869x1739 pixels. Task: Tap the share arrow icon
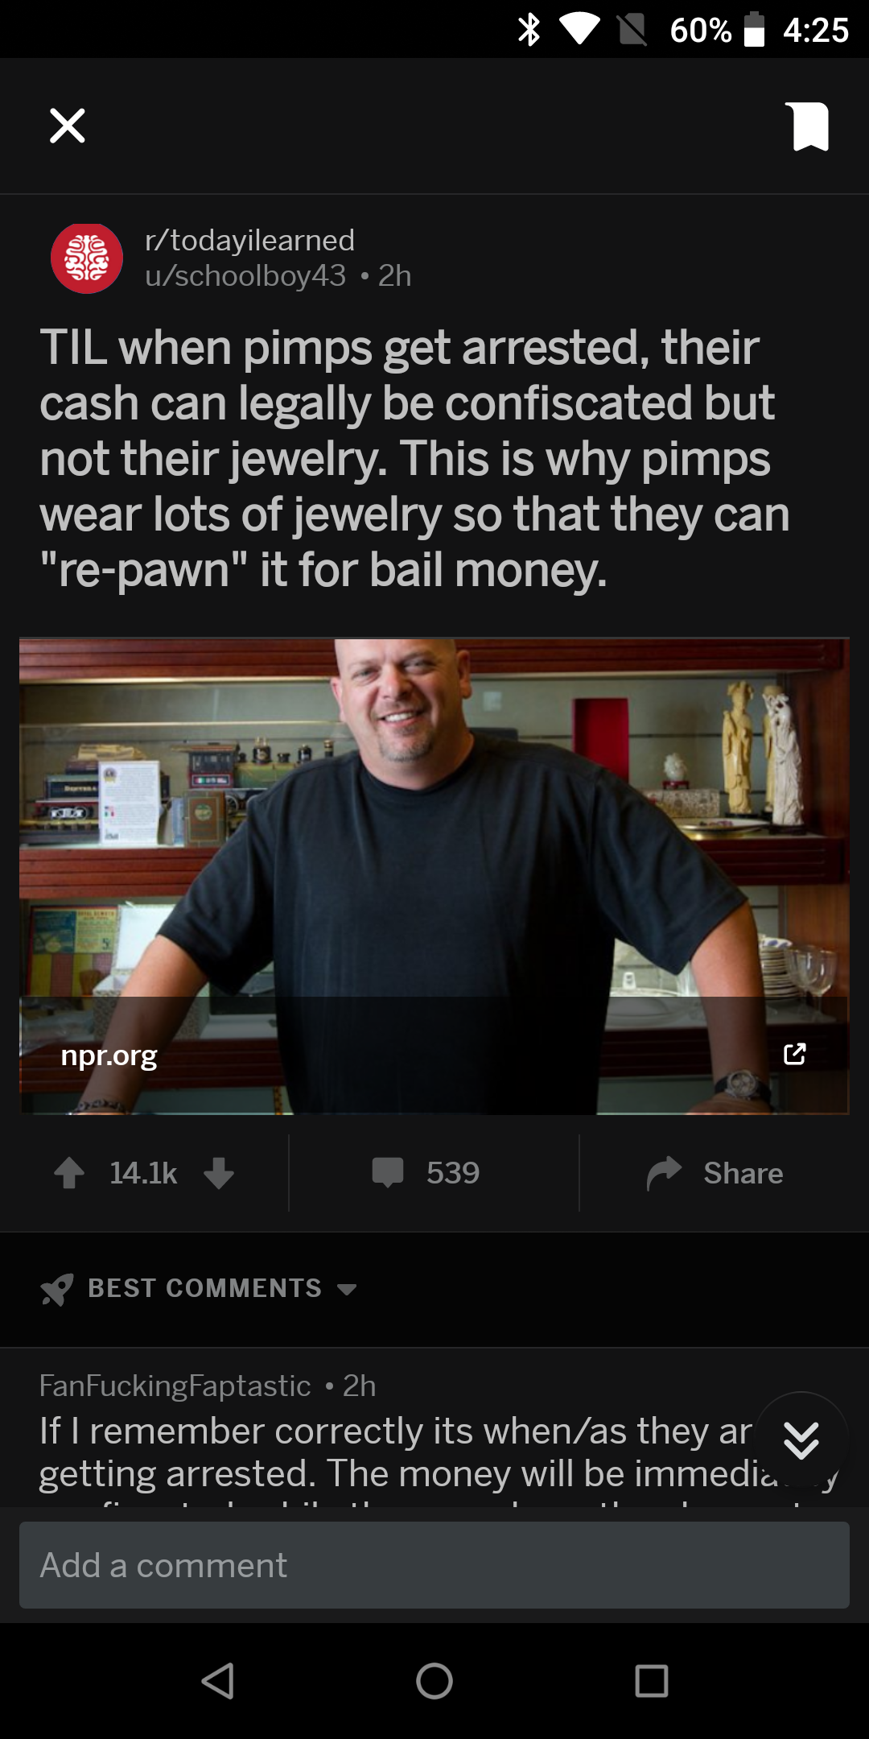tap(665, 1173)
